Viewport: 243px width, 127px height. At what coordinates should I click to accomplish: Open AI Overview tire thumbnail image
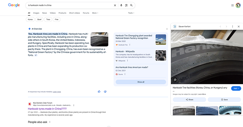tap(99, 39)
